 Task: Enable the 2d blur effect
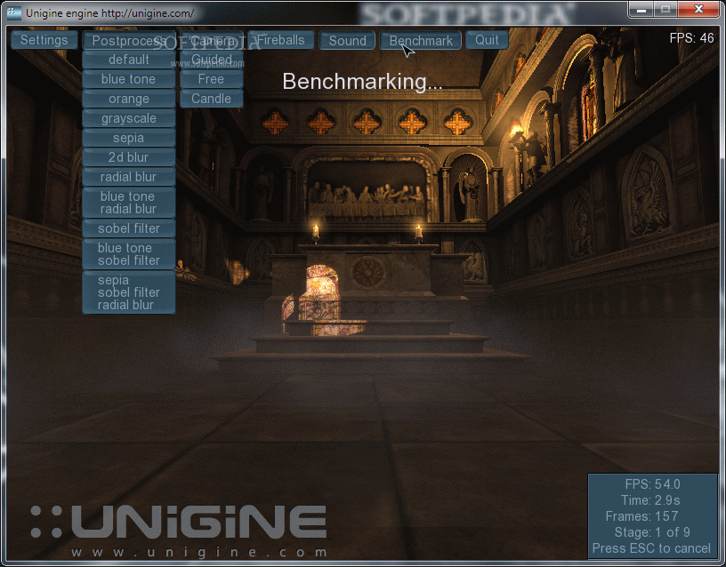pos(129,157)
